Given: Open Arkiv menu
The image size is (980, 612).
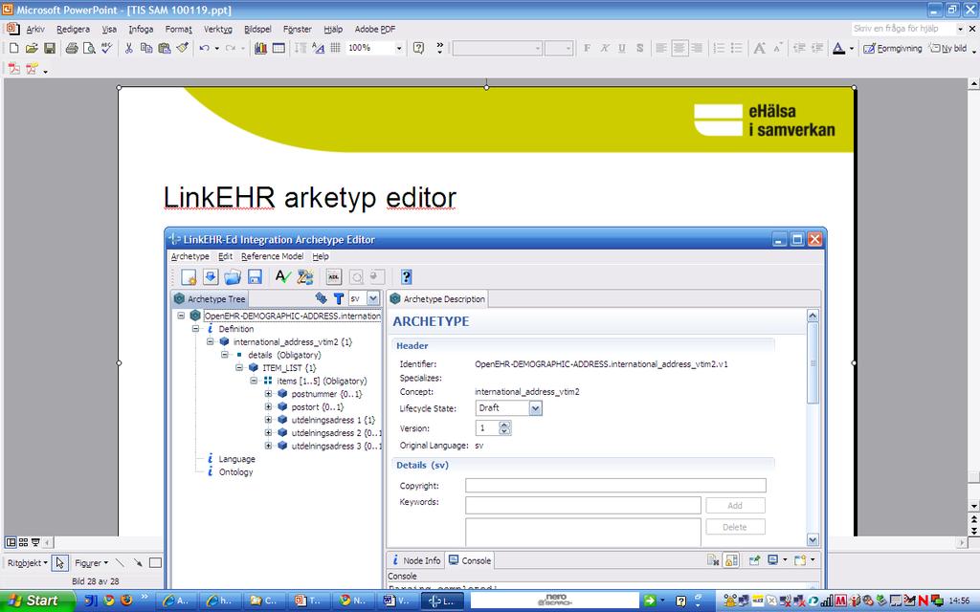Looking at the screenshot, I should tap(35, 29).
